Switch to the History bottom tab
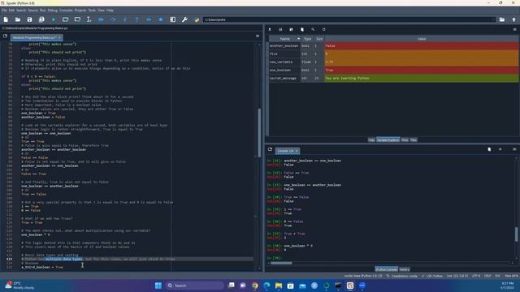 [x=405, y=269]
